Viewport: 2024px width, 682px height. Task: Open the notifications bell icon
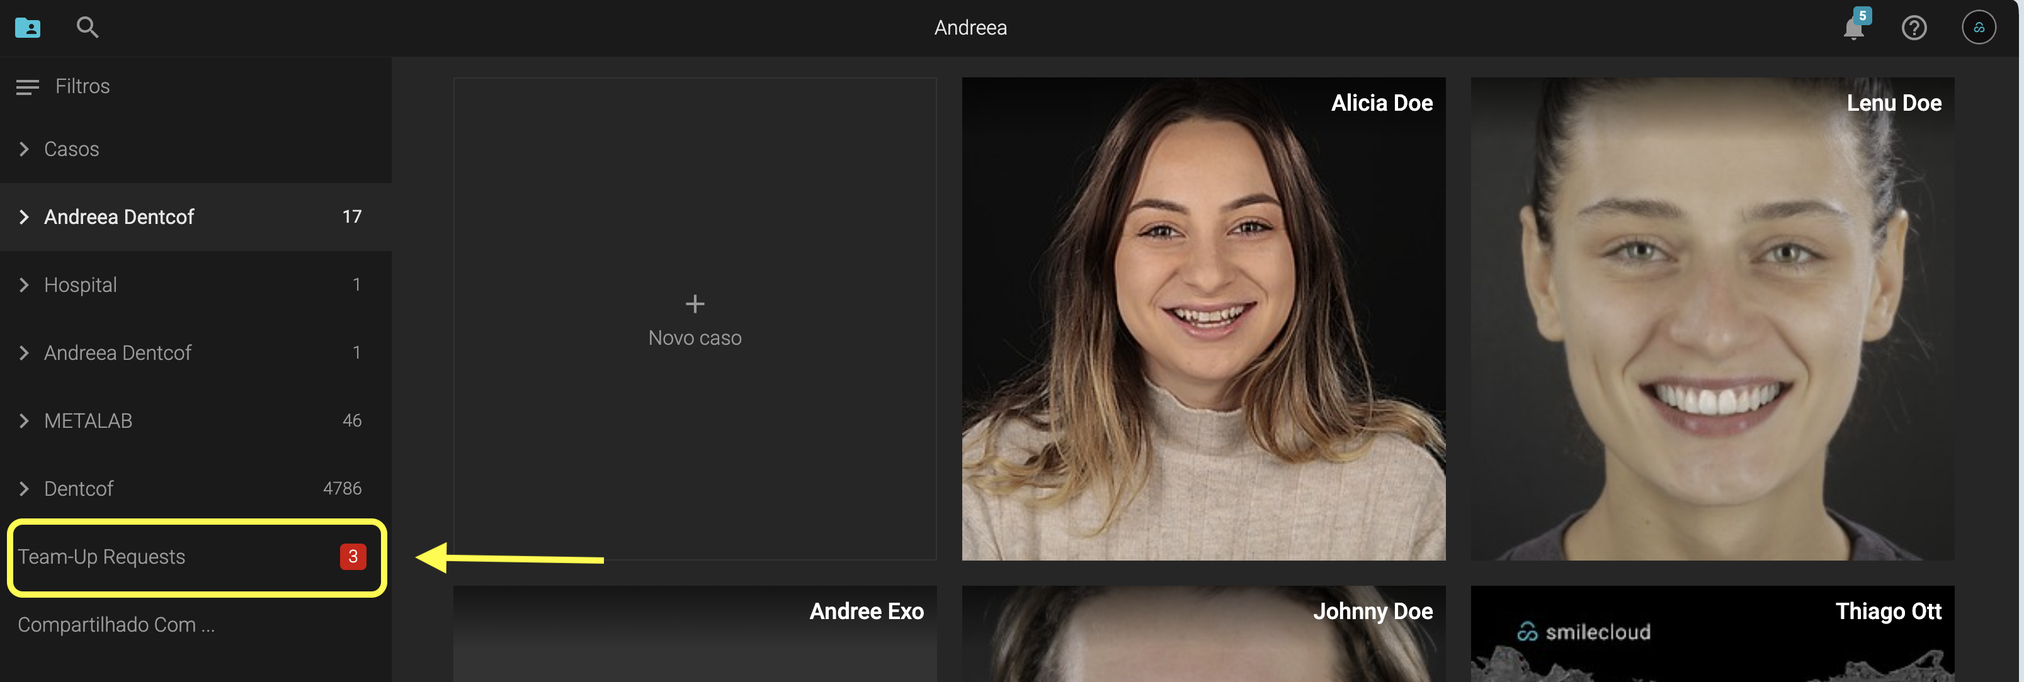click(1853, 29)
